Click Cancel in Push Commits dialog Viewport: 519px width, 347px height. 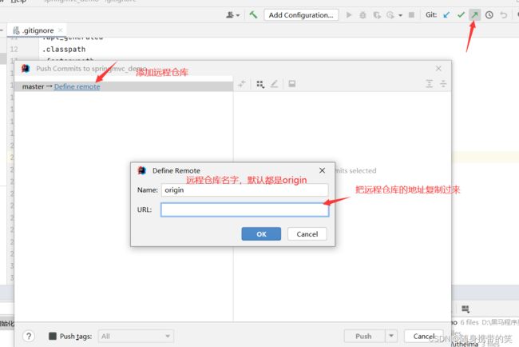[424, 336]
